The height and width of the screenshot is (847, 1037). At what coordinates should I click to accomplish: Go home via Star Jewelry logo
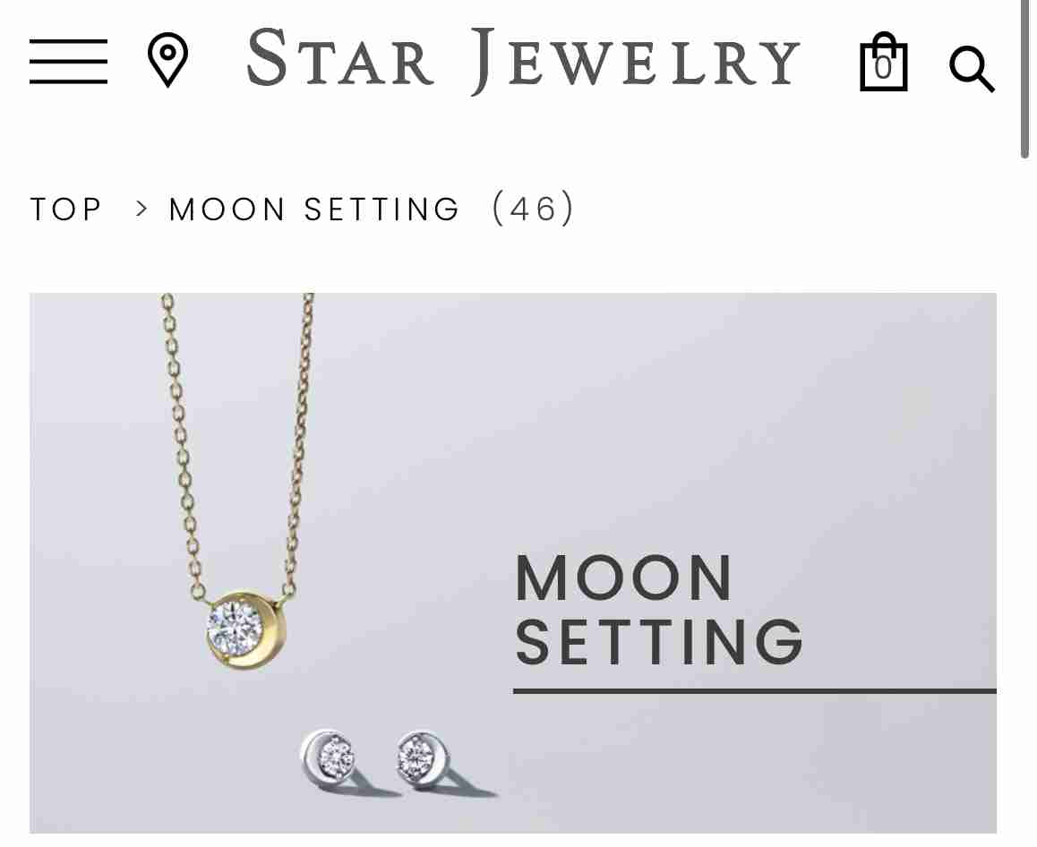click(523, 60)
